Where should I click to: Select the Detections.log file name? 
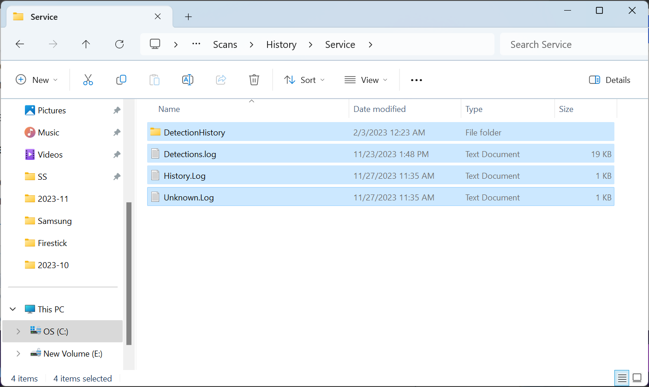tap(190, 154)
